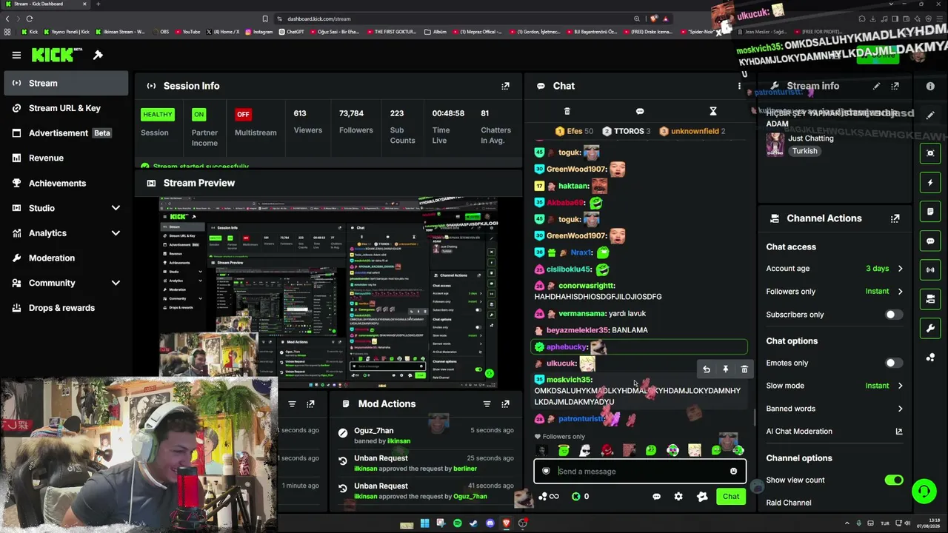Click the green Chat send button
The width and height of the screenshot is (948, 533).
[x=731, y=497]
